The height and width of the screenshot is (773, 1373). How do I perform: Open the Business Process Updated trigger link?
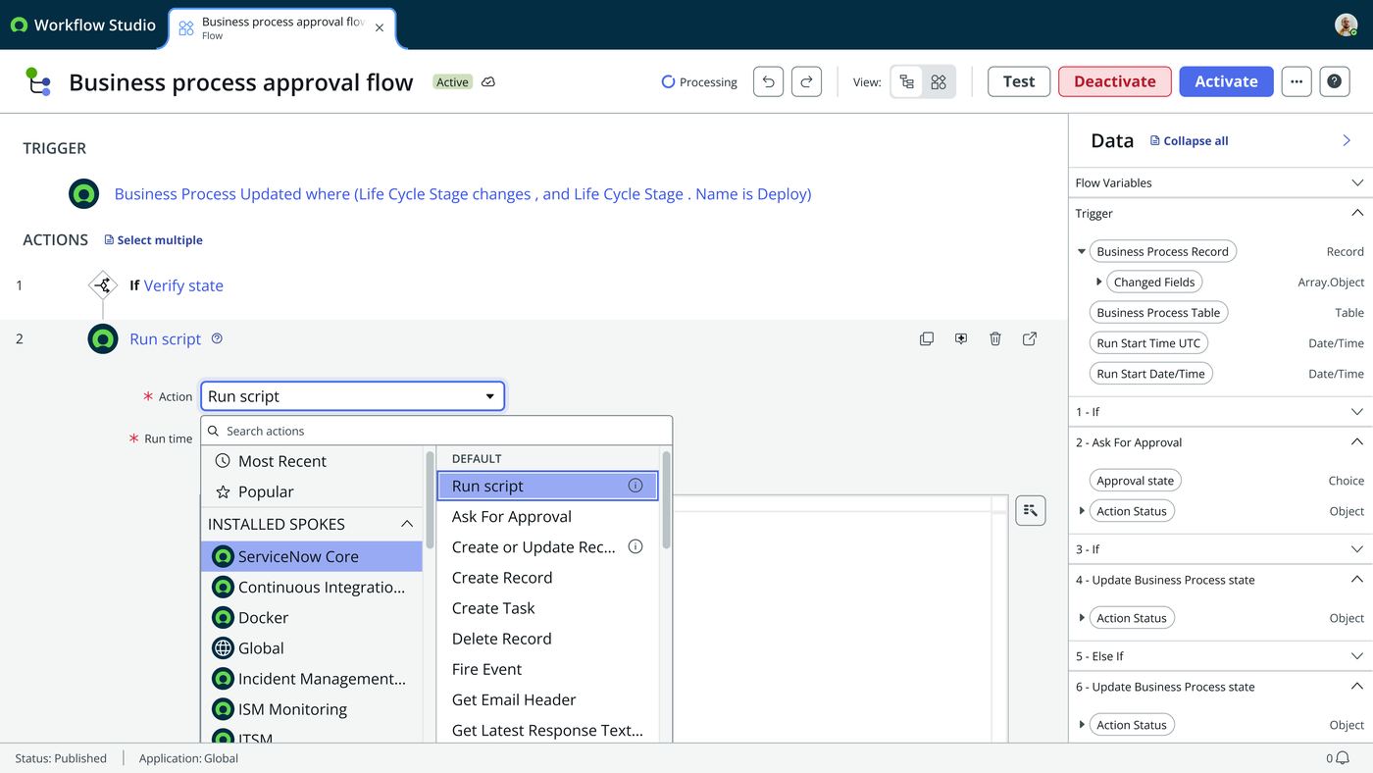point(463,194)
